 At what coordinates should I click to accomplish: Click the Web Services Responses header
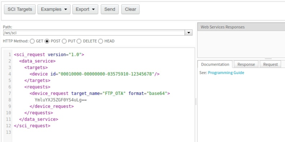[x=241, y=27]
